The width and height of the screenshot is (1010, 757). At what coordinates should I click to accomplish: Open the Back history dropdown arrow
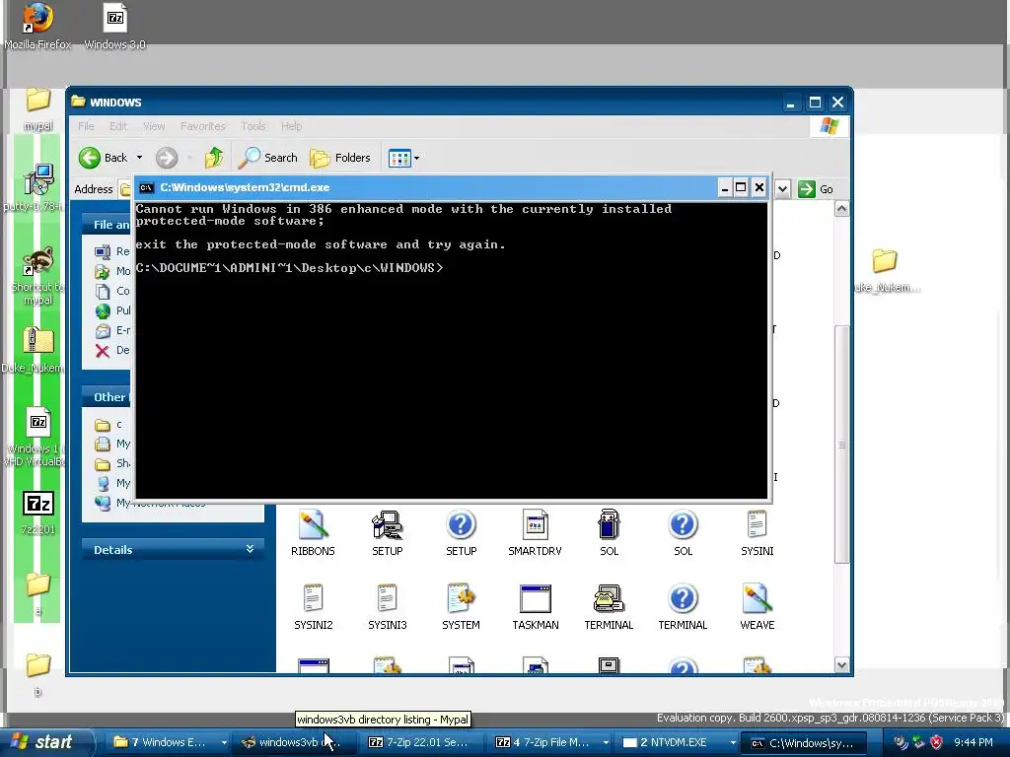(x=139, y=158)
